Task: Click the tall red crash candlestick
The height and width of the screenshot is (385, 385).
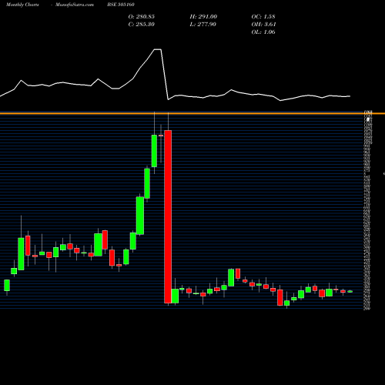Action: pos(168,216)
